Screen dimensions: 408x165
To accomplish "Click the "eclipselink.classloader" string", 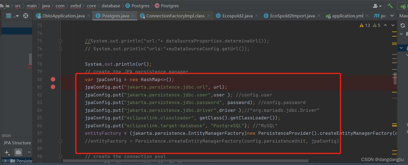I will click(159, 118).
